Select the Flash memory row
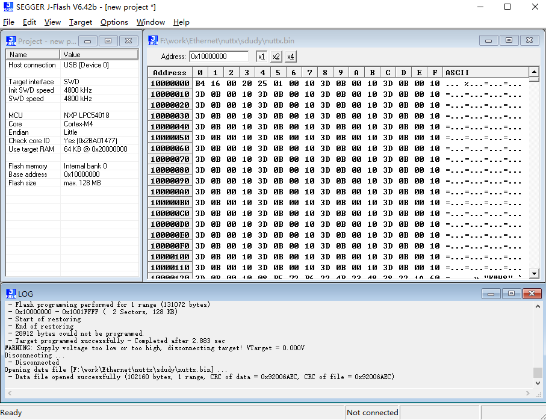The image size is (546, 420). click(x=72, y=166)
